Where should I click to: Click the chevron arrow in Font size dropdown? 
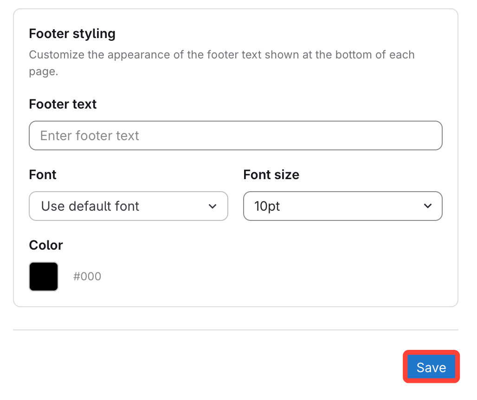point(428,206)
